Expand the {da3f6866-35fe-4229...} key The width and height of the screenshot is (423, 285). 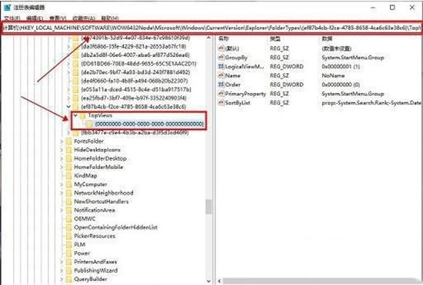[68, 46]
